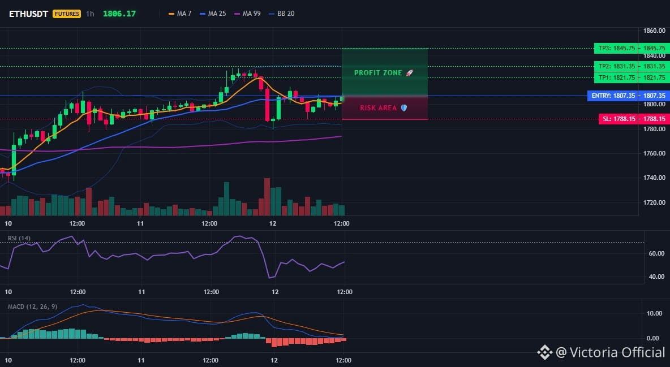The image size is (670, 367).
Task: Click the 1720.00 price axis value
Action: [x=655, y=202]
